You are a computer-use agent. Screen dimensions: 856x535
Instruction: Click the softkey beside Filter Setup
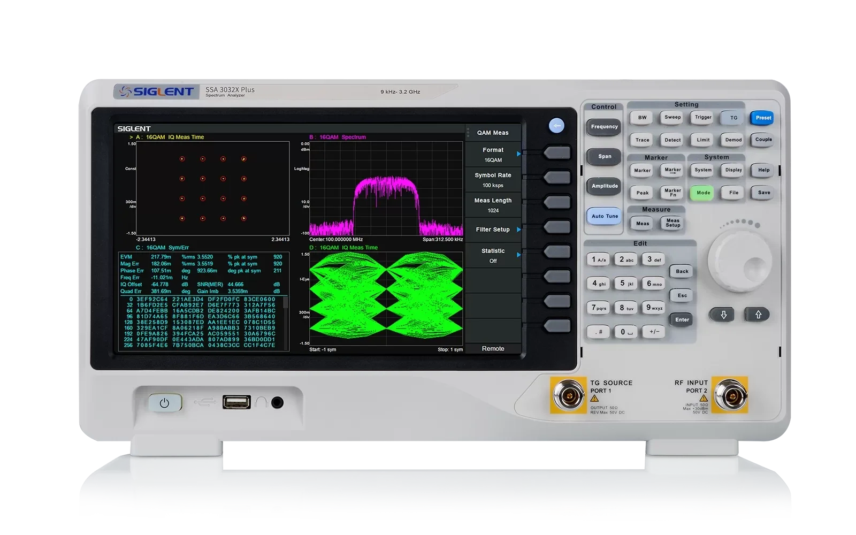(x=557, y=227)
